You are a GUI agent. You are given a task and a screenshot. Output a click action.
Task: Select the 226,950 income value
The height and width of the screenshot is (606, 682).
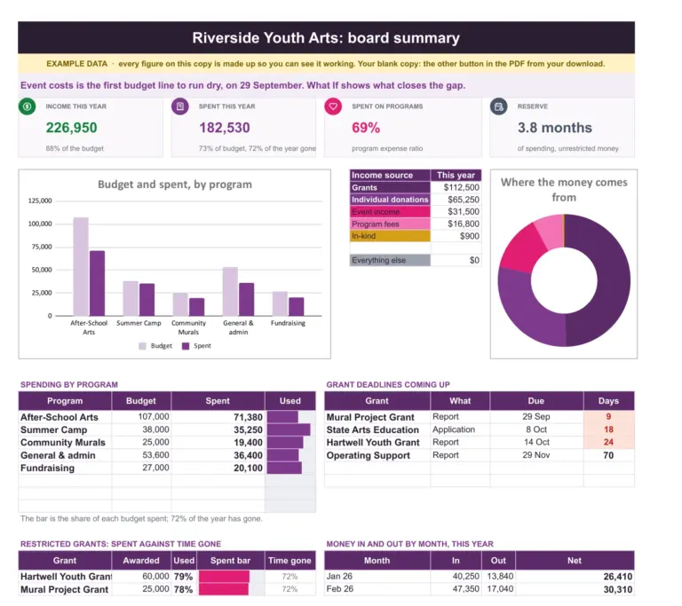coord(71,128)
